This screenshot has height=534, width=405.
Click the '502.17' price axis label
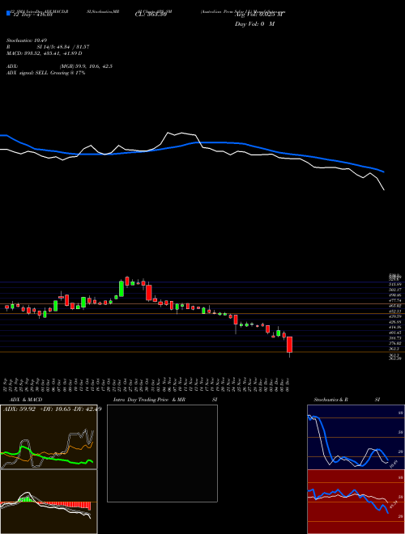(x=395, y=290)
